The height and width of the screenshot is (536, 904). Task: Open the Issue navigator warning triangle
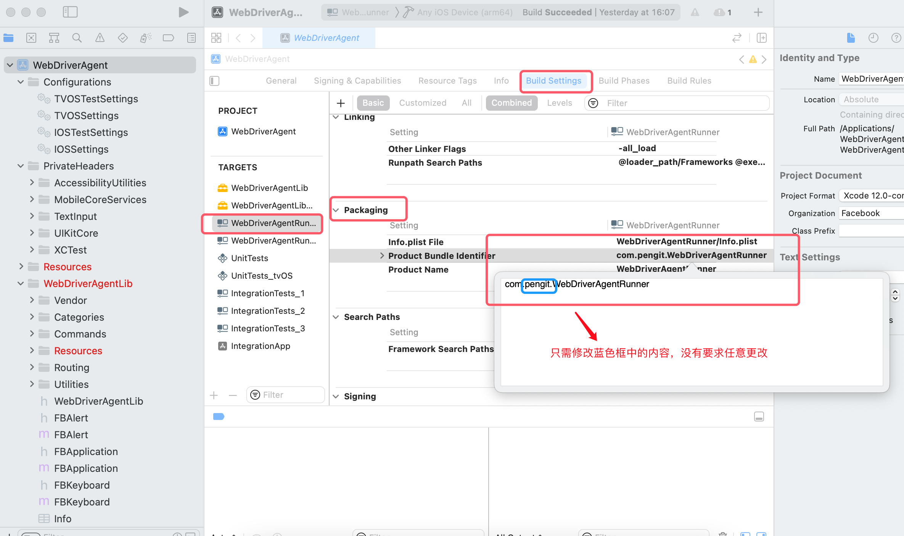point(100,38)
